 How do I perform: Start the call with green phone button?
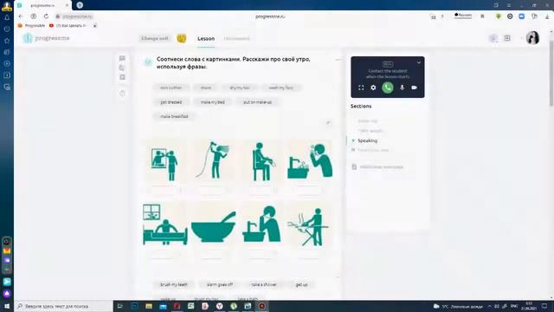point(388,88)
